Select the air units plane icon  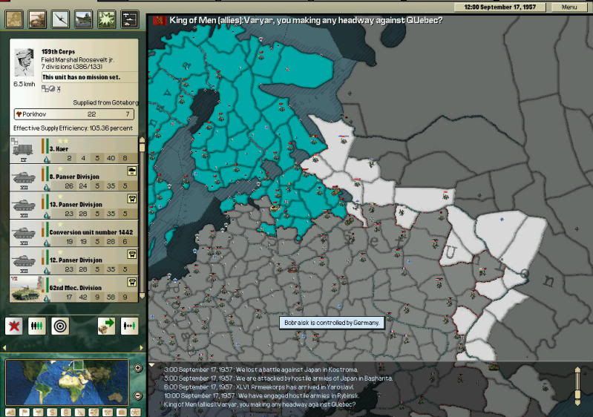[61, 19]
